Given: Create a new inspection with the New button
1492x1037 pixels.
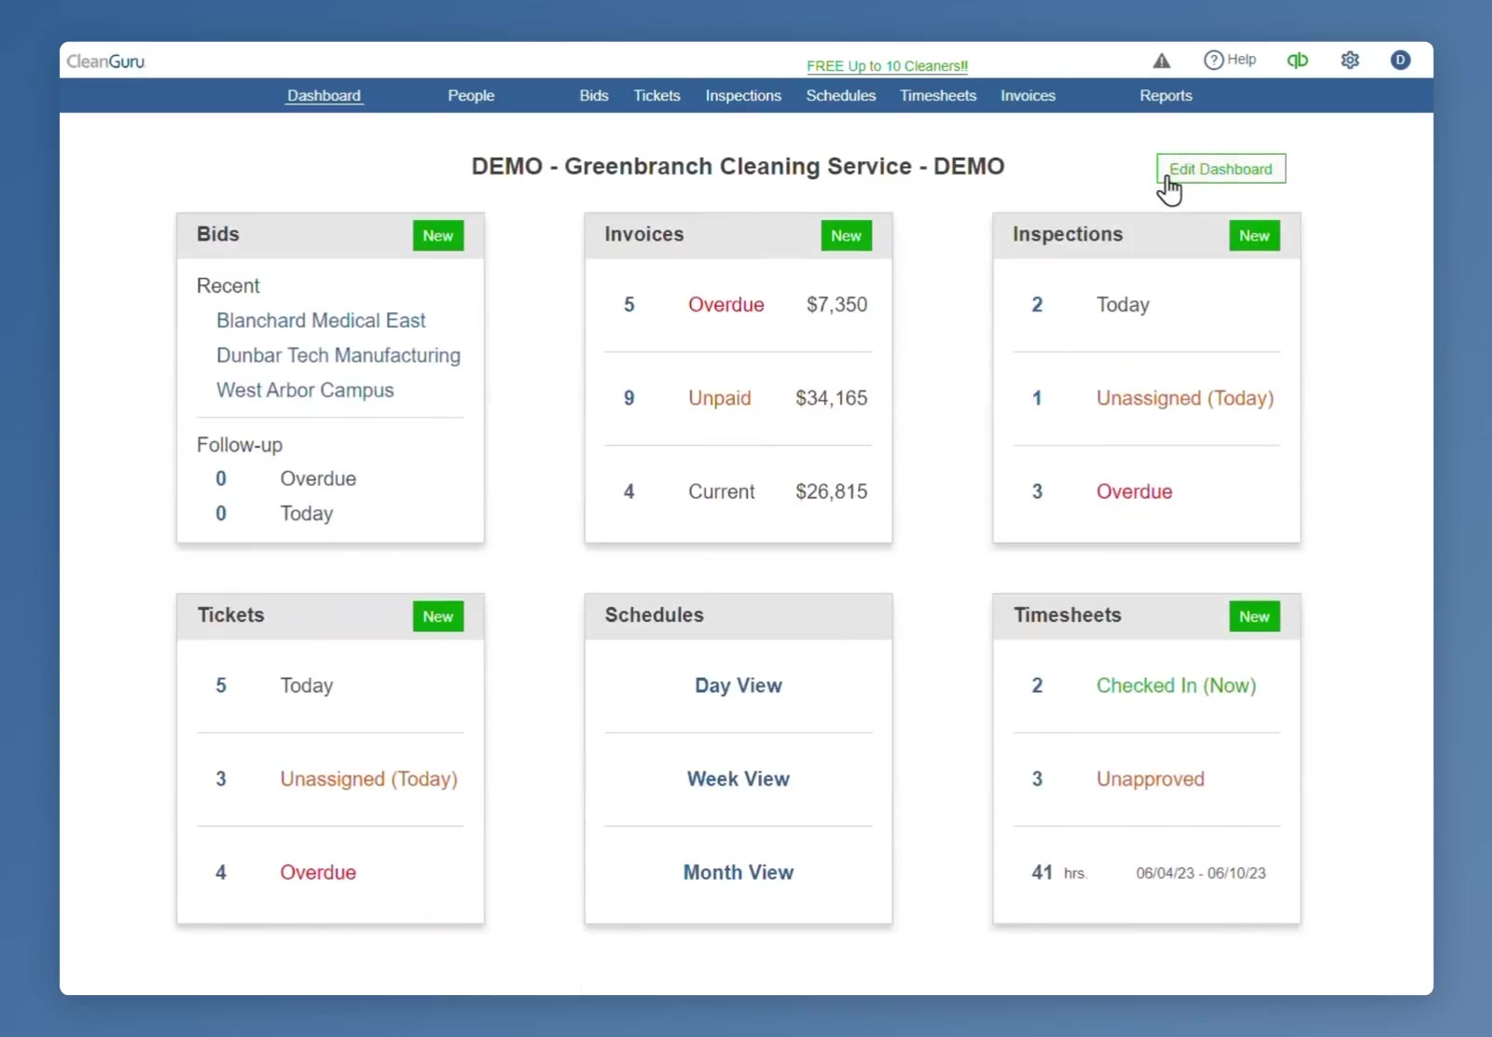Looking at the screenshot, I should (1254, 236).
